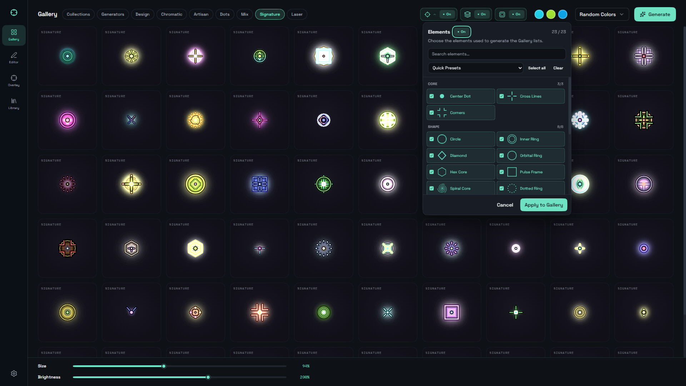
Task: Click the Dotted Ring shape icon
Action: tap(512, 188)
